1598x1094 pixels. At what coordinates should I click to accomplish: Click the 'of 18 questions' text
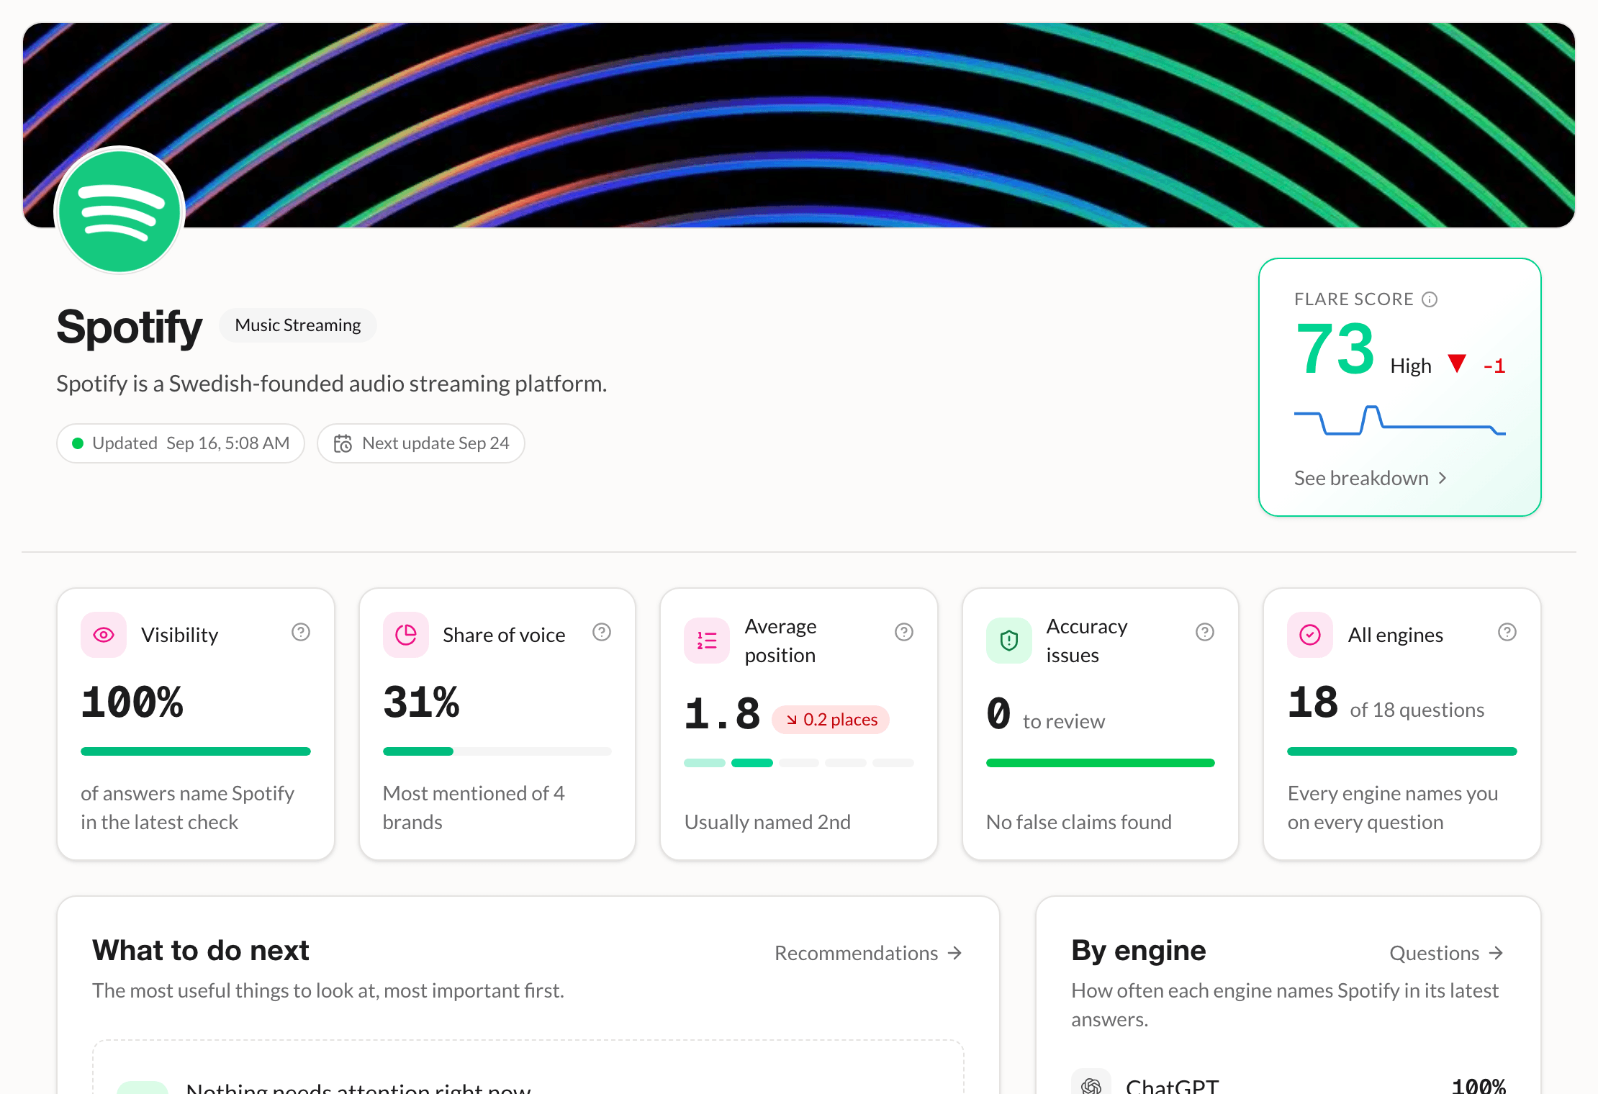click(x=1417, y=710)
